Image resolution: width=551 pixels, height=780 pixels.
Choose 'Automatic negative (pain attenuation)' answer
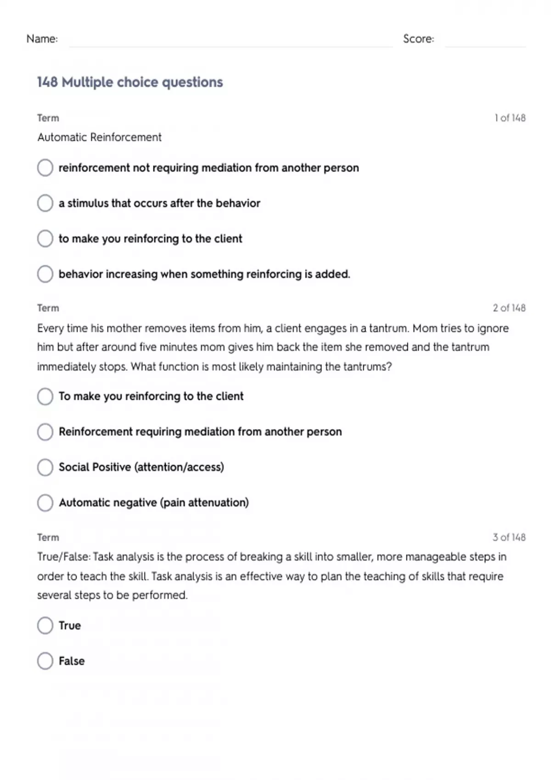45,503
